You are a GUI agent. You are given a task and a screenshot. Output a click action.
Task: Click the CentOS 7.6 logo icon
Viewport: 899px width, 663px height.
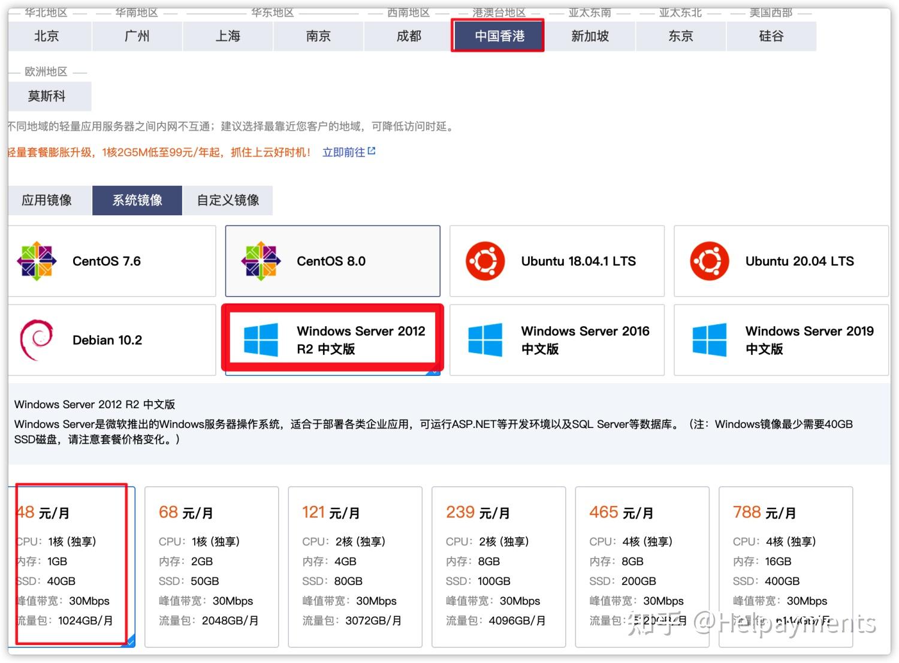(37, 261)
